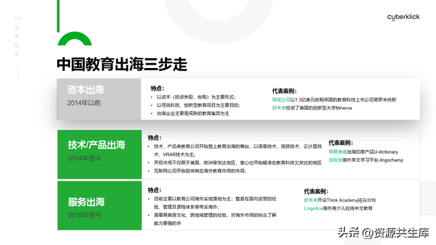
Task: Select the green 服务出海 stage box
Action: pos(99,206)
